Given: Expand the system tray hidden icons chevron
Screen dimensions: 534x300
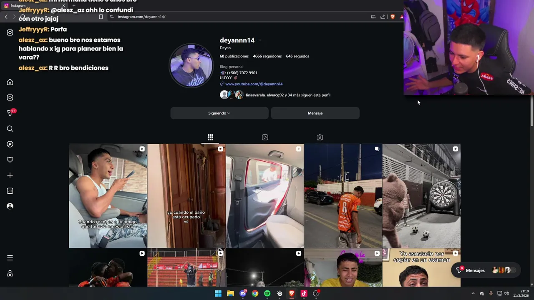Looking at the screenshot, I should click(x=473, y=293).
